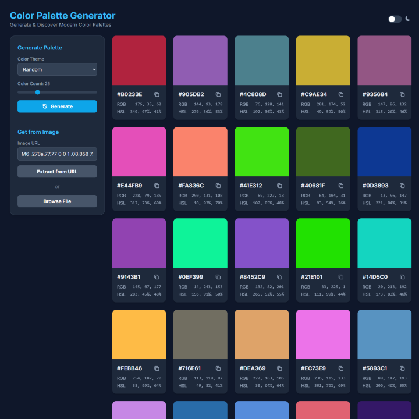Click HSL value 206, 46%, 55%
Screen dimensions: 419x419
(391, 386)
